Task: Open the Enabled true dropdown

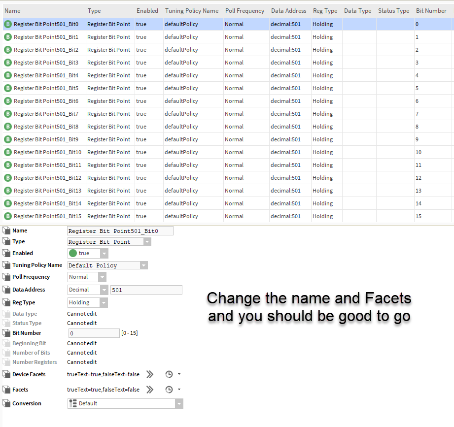Action: (x=104, y=253)
